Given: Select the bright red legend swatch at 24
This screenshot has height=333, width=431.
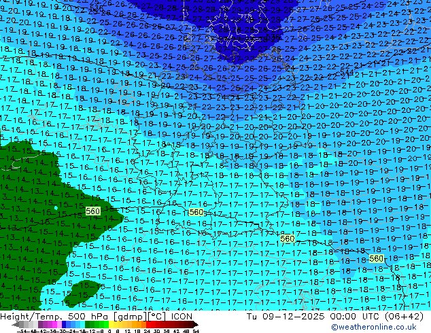Looking at the screenshot, I should tap(148, 324).
